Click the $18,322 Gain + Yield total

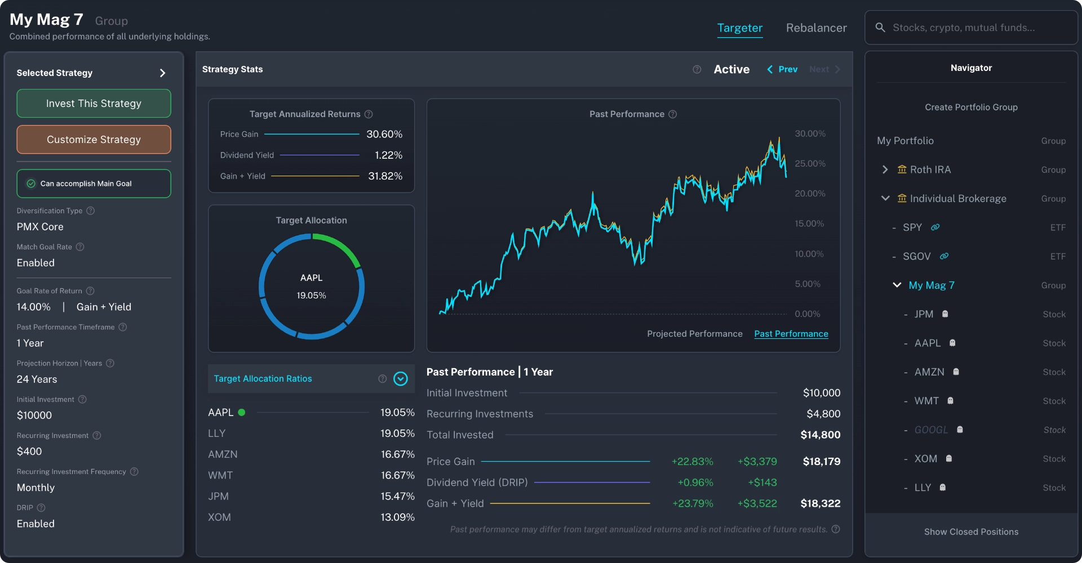point(821,503)
